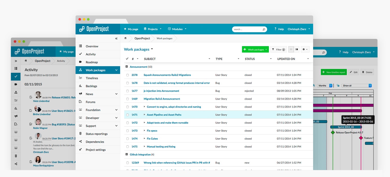
Task: Open the Projects menu
Action: [x=153, y=29]
